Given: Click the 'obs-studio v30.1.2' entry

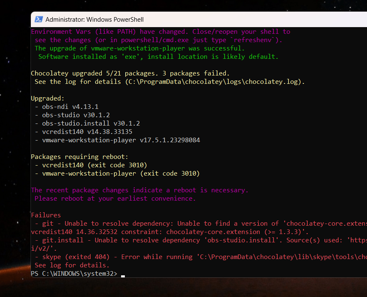Looking at the screenshot, I should (72, 115).
